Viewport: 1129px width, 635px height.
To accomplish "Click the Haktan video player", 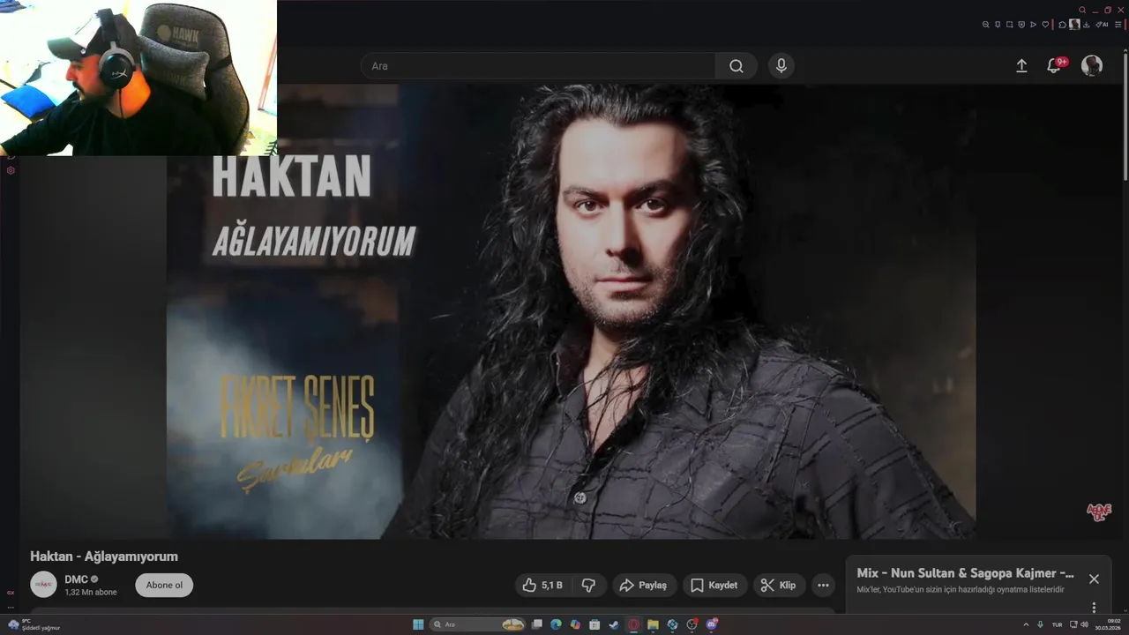I will click(x=571, y=311).
